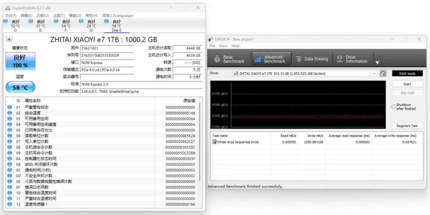Click status dot for attribute 05 已用寿命百分比
Image resolution: width=430 pixels, height=215 pixels.
(x=9, y=130)
